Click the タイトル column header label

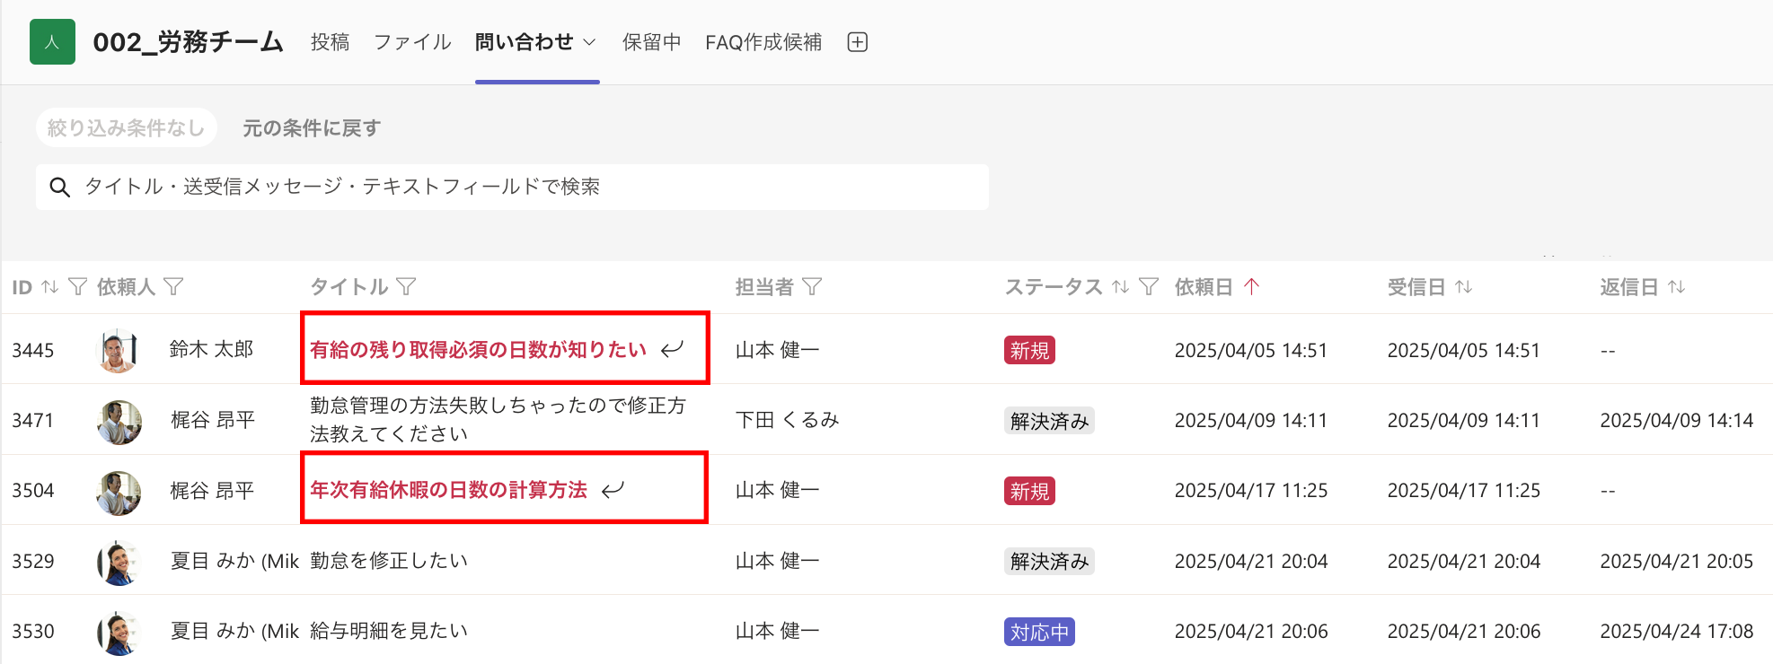pyautogui.click(x=348, y=286)
